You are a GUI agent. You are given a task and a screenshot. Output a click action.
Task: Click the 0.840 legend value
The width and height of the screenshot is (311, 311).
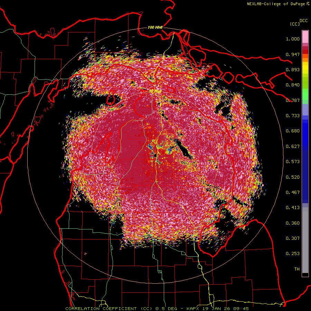[293, 85]
